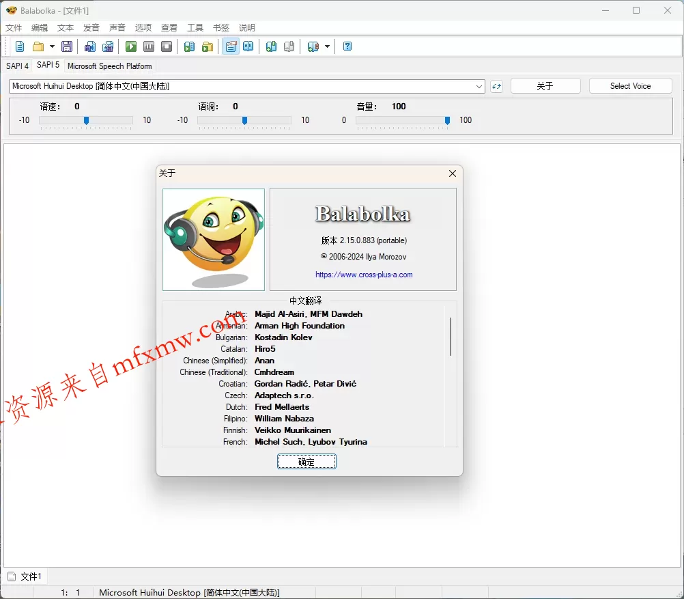
Task: Start reading aloud with the green Play button
Action: tap(131, 46)
